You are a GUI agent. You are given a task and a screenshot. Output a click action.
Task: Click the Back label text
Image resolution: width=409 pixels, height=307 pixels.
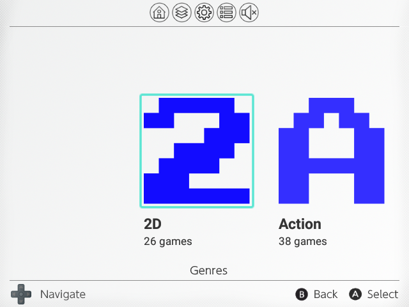coord(325,294)
